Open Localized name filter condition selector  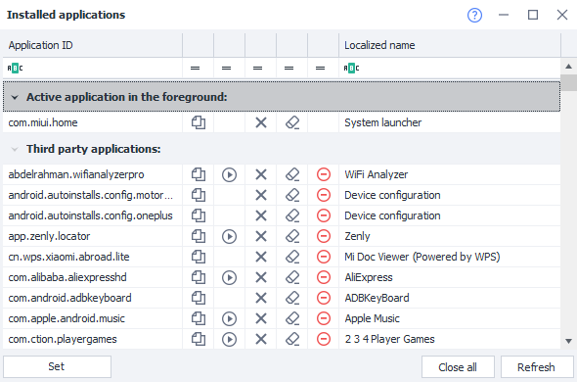point(351,69)
